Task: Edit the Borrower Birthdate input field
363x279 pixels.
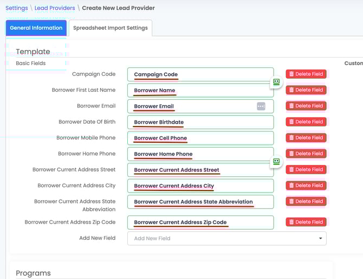Action: 200,122
